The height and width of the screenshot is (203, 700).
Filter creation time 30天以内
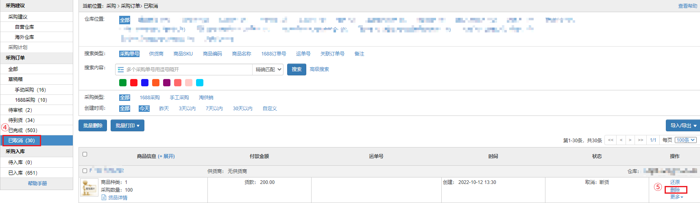(x=242, y=109)
